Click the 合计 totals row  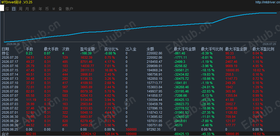(x=140, y=134)
